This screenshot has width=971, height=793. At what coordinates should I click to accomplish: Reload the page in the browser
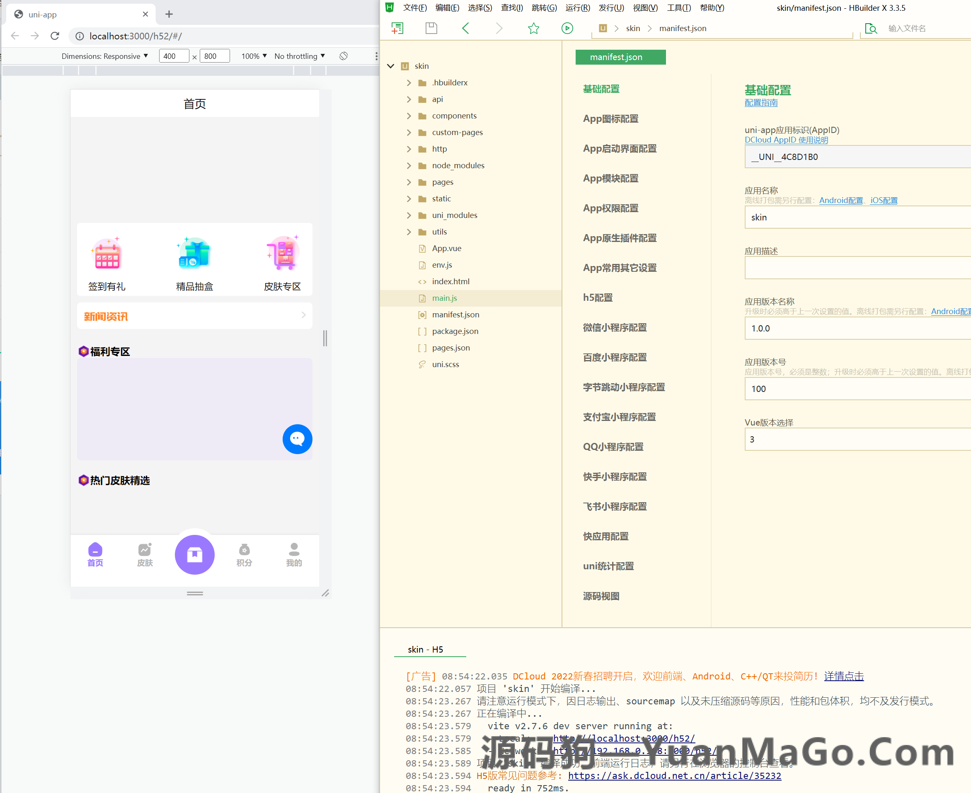click(x=55, y=36)
